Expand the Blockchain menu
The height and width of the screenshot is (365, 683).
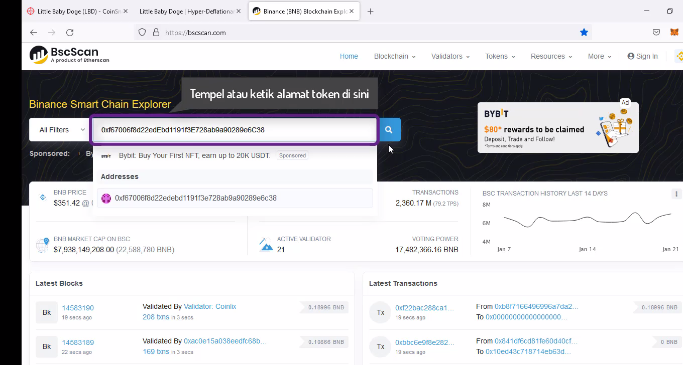(394, 56)
